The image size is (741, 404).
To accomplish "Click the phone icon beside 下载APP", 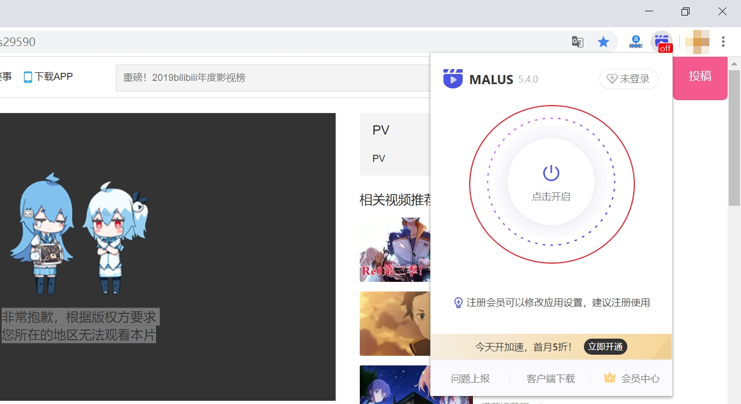I will [x=28, y=77].
